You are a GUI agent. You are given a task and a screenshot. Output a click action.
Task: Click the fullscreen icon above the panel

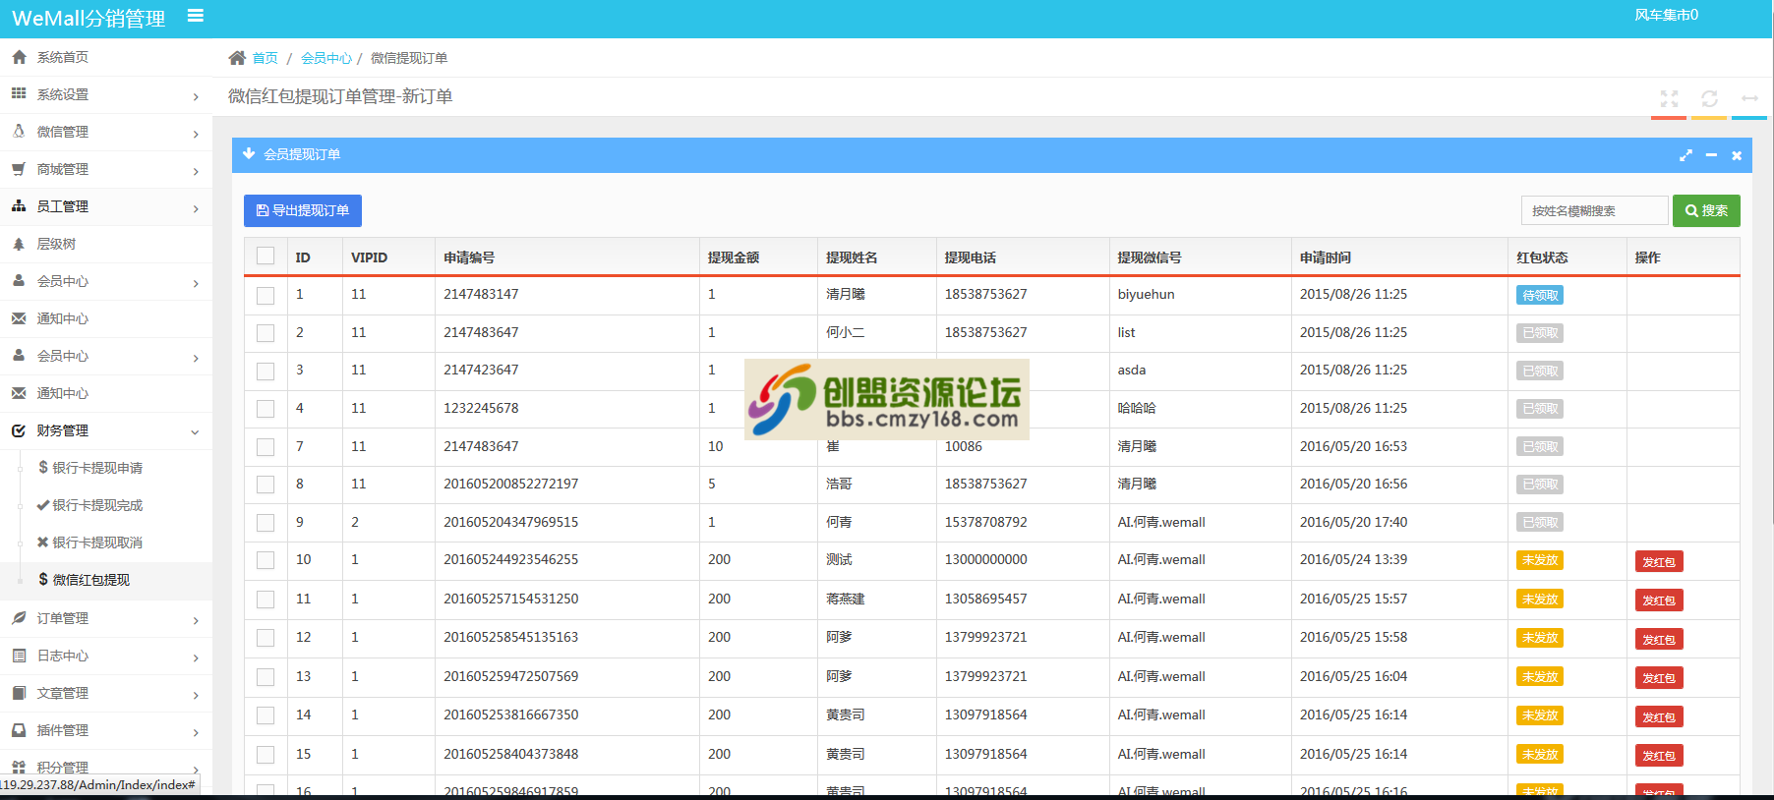(1669, 98)
